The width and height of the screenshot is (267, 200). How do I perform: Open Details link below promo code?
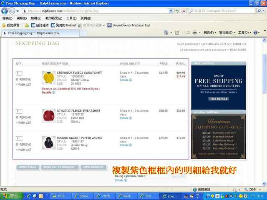[121, 180]
